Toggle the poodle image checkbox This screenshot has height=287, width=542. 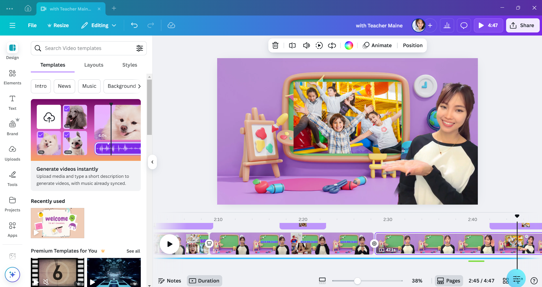pos(67,109)
